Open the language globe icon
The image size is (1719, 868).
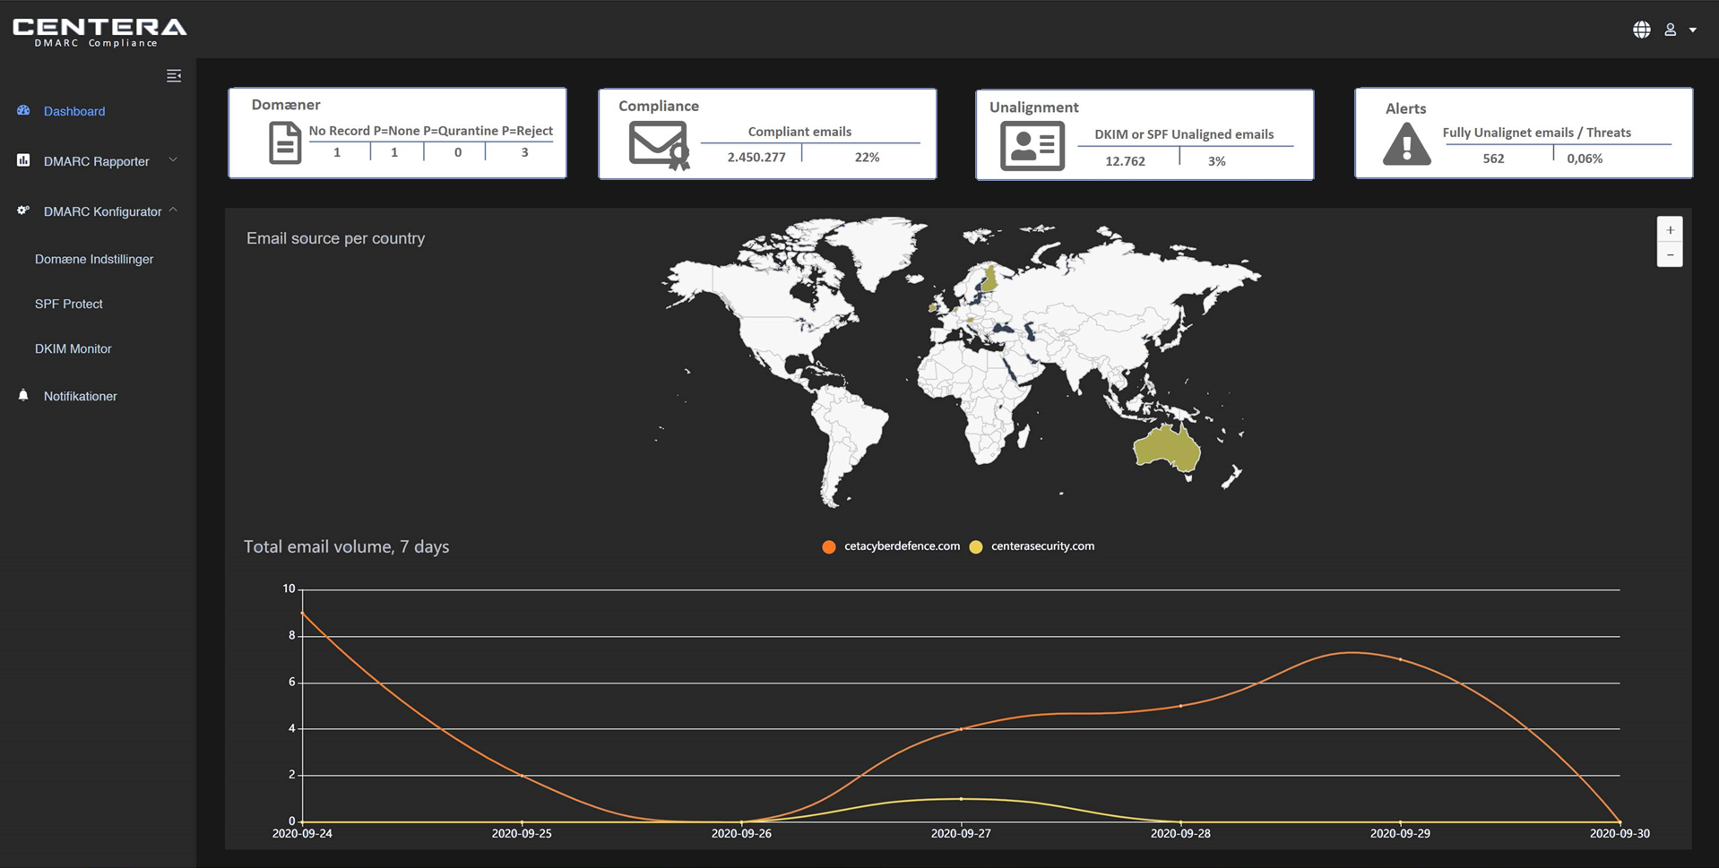(1641, 30)
